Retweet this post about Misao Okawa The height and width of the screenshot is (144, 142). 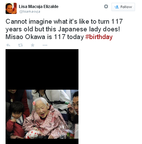20,45
